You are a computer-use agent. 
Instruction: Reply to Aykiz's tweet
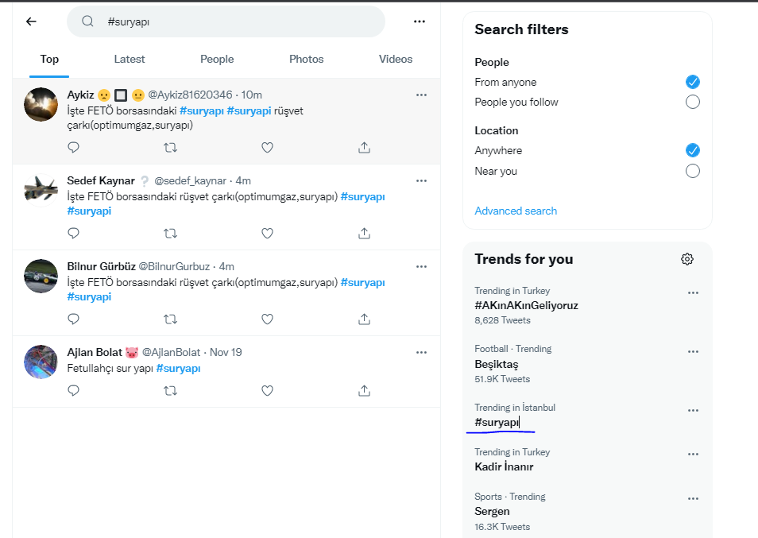point(73,148)
